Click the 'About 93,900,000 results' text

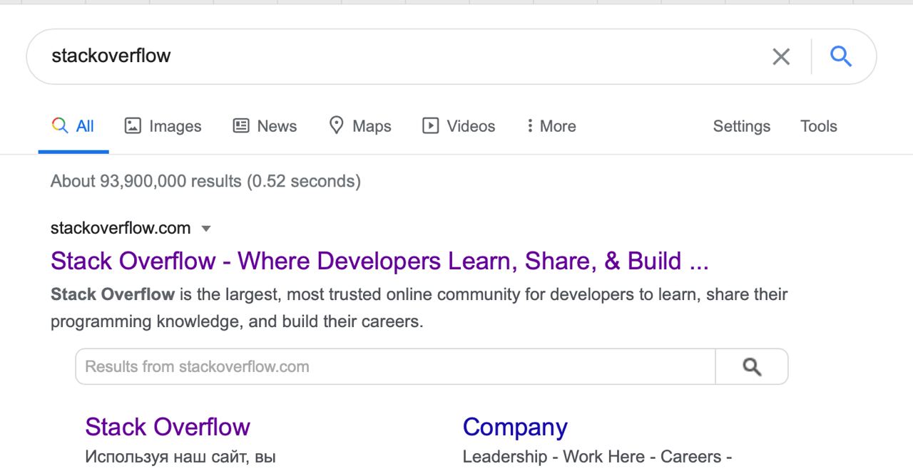(205, 181)
